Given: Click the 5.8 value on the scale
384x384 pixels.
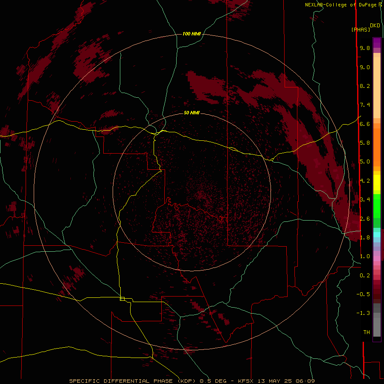Looking at the screenshot, I should 365,143.
